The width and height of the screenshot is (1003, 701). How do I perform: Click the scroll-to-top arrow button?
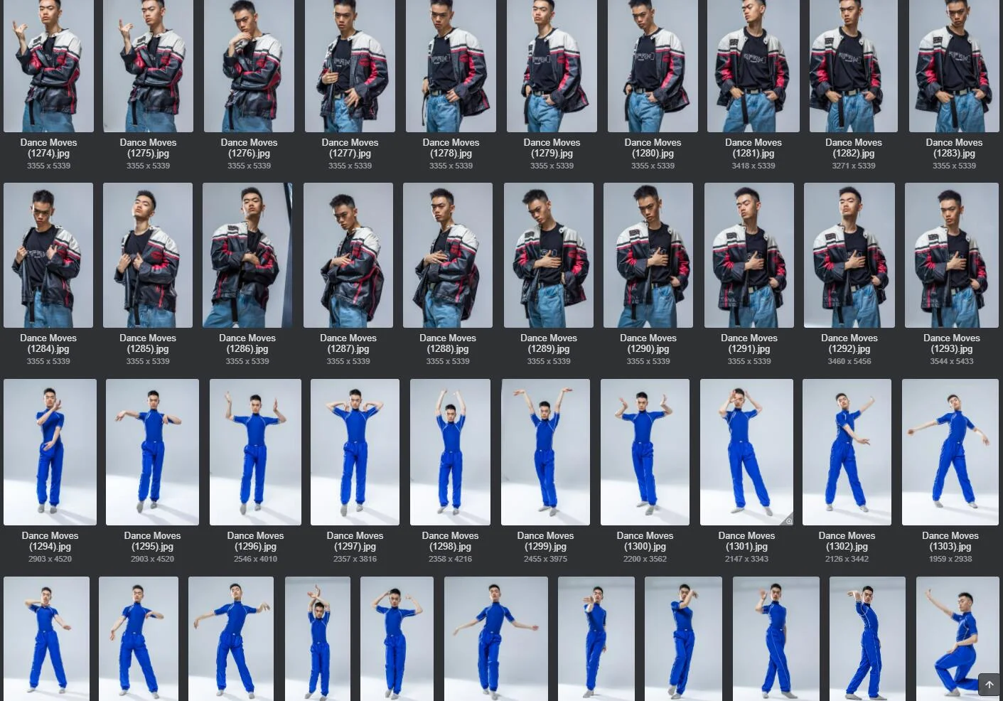989,685
